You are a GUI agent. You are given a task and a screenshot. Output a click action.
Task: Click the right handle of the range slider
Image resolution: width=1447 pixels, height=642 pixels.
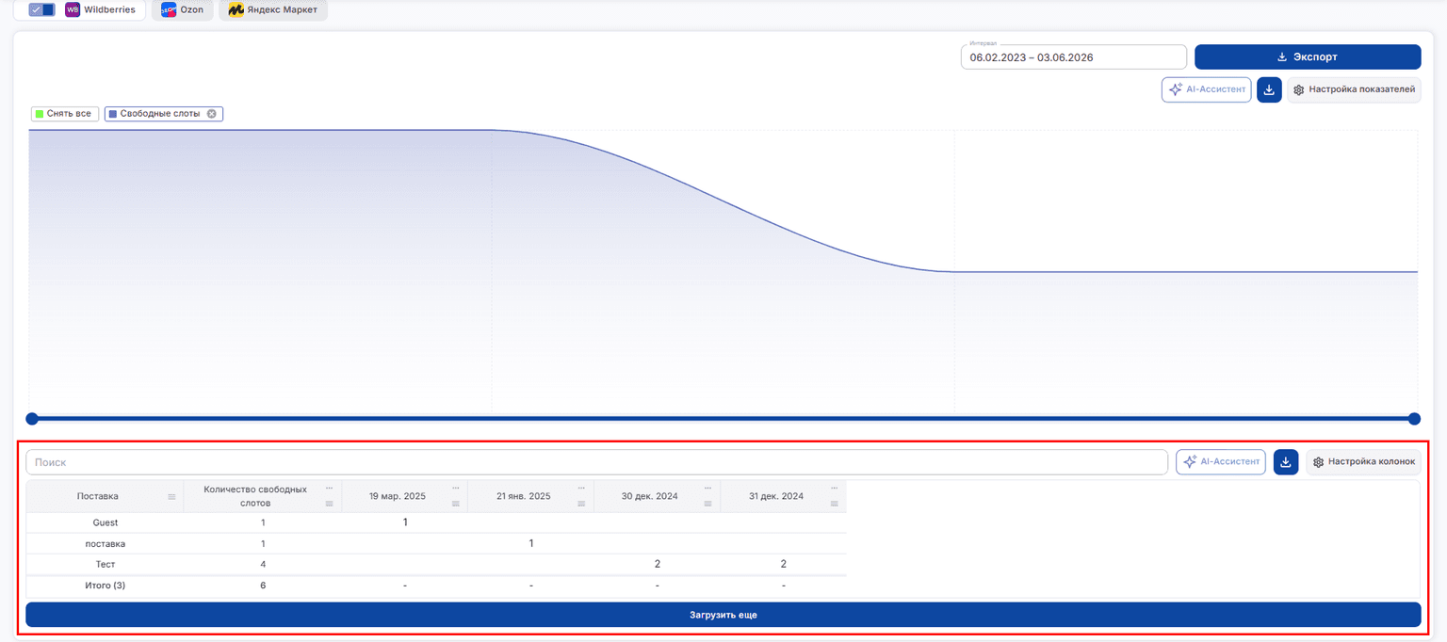1414,419
